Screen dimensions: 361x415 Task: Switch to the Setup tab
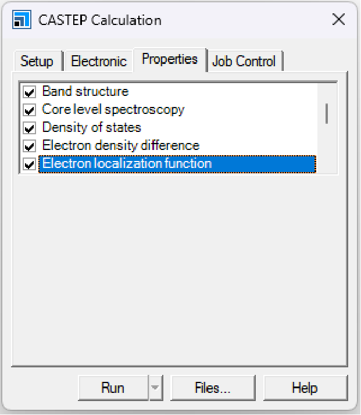pos(37,61)
